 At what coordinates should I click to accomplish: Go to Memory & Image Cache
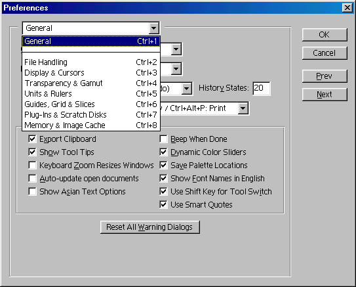click(91, 125)
